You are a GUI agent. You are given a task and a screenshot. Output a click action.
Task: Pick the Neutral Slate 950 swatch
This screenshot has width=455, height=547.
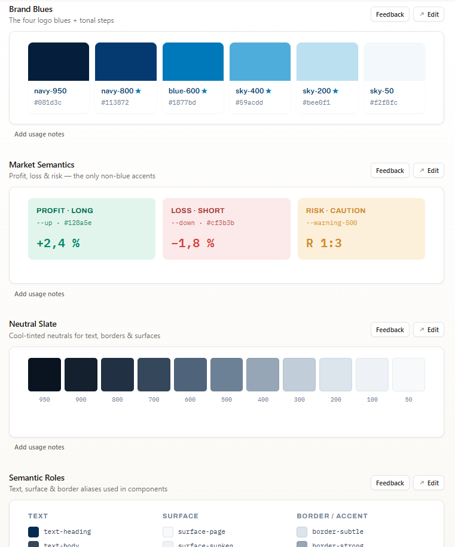click(45, 375)
